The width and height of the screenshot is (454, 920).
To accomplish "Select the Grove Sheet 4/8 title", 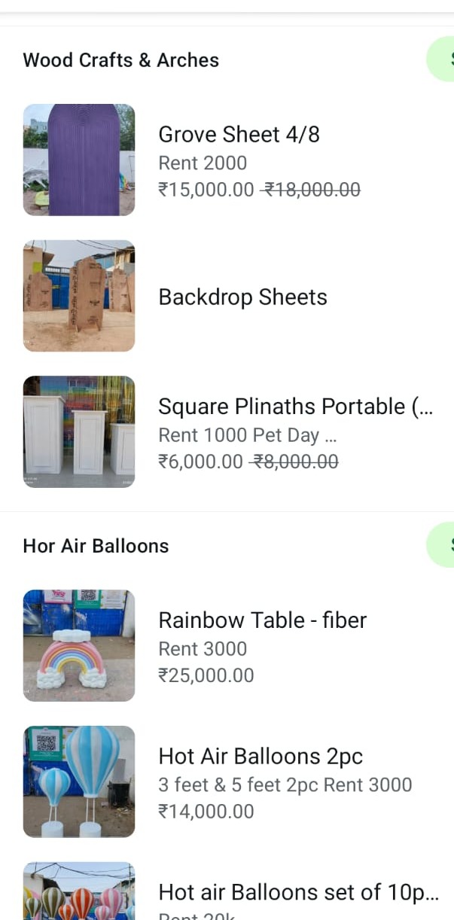I will pos(239,135).
